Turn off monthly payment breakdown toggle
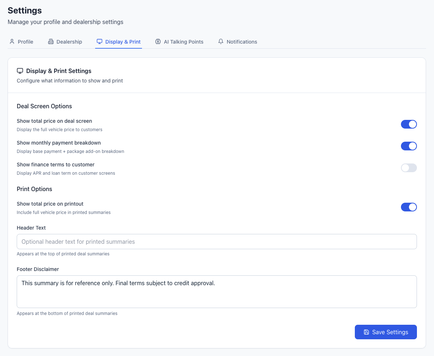Image resolution: width=434 pixels, height=356 pixels. click(x=409, y=146)
